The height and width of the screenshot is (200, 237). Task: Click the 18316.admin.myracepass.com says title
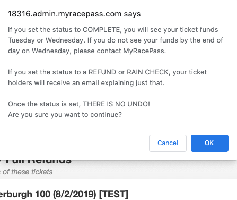click(74, 14)
